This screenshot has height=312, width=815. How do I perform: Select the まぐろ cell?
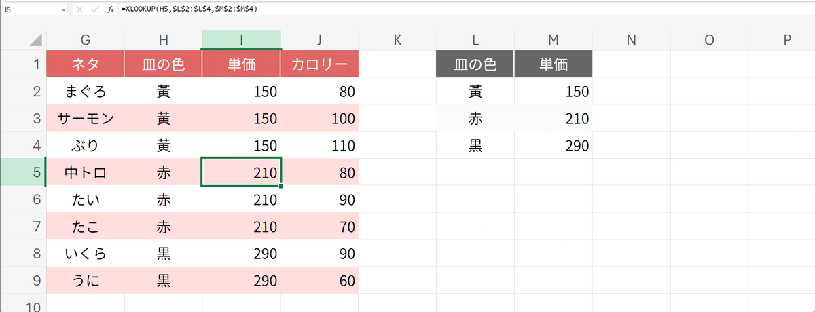[86, 92]
